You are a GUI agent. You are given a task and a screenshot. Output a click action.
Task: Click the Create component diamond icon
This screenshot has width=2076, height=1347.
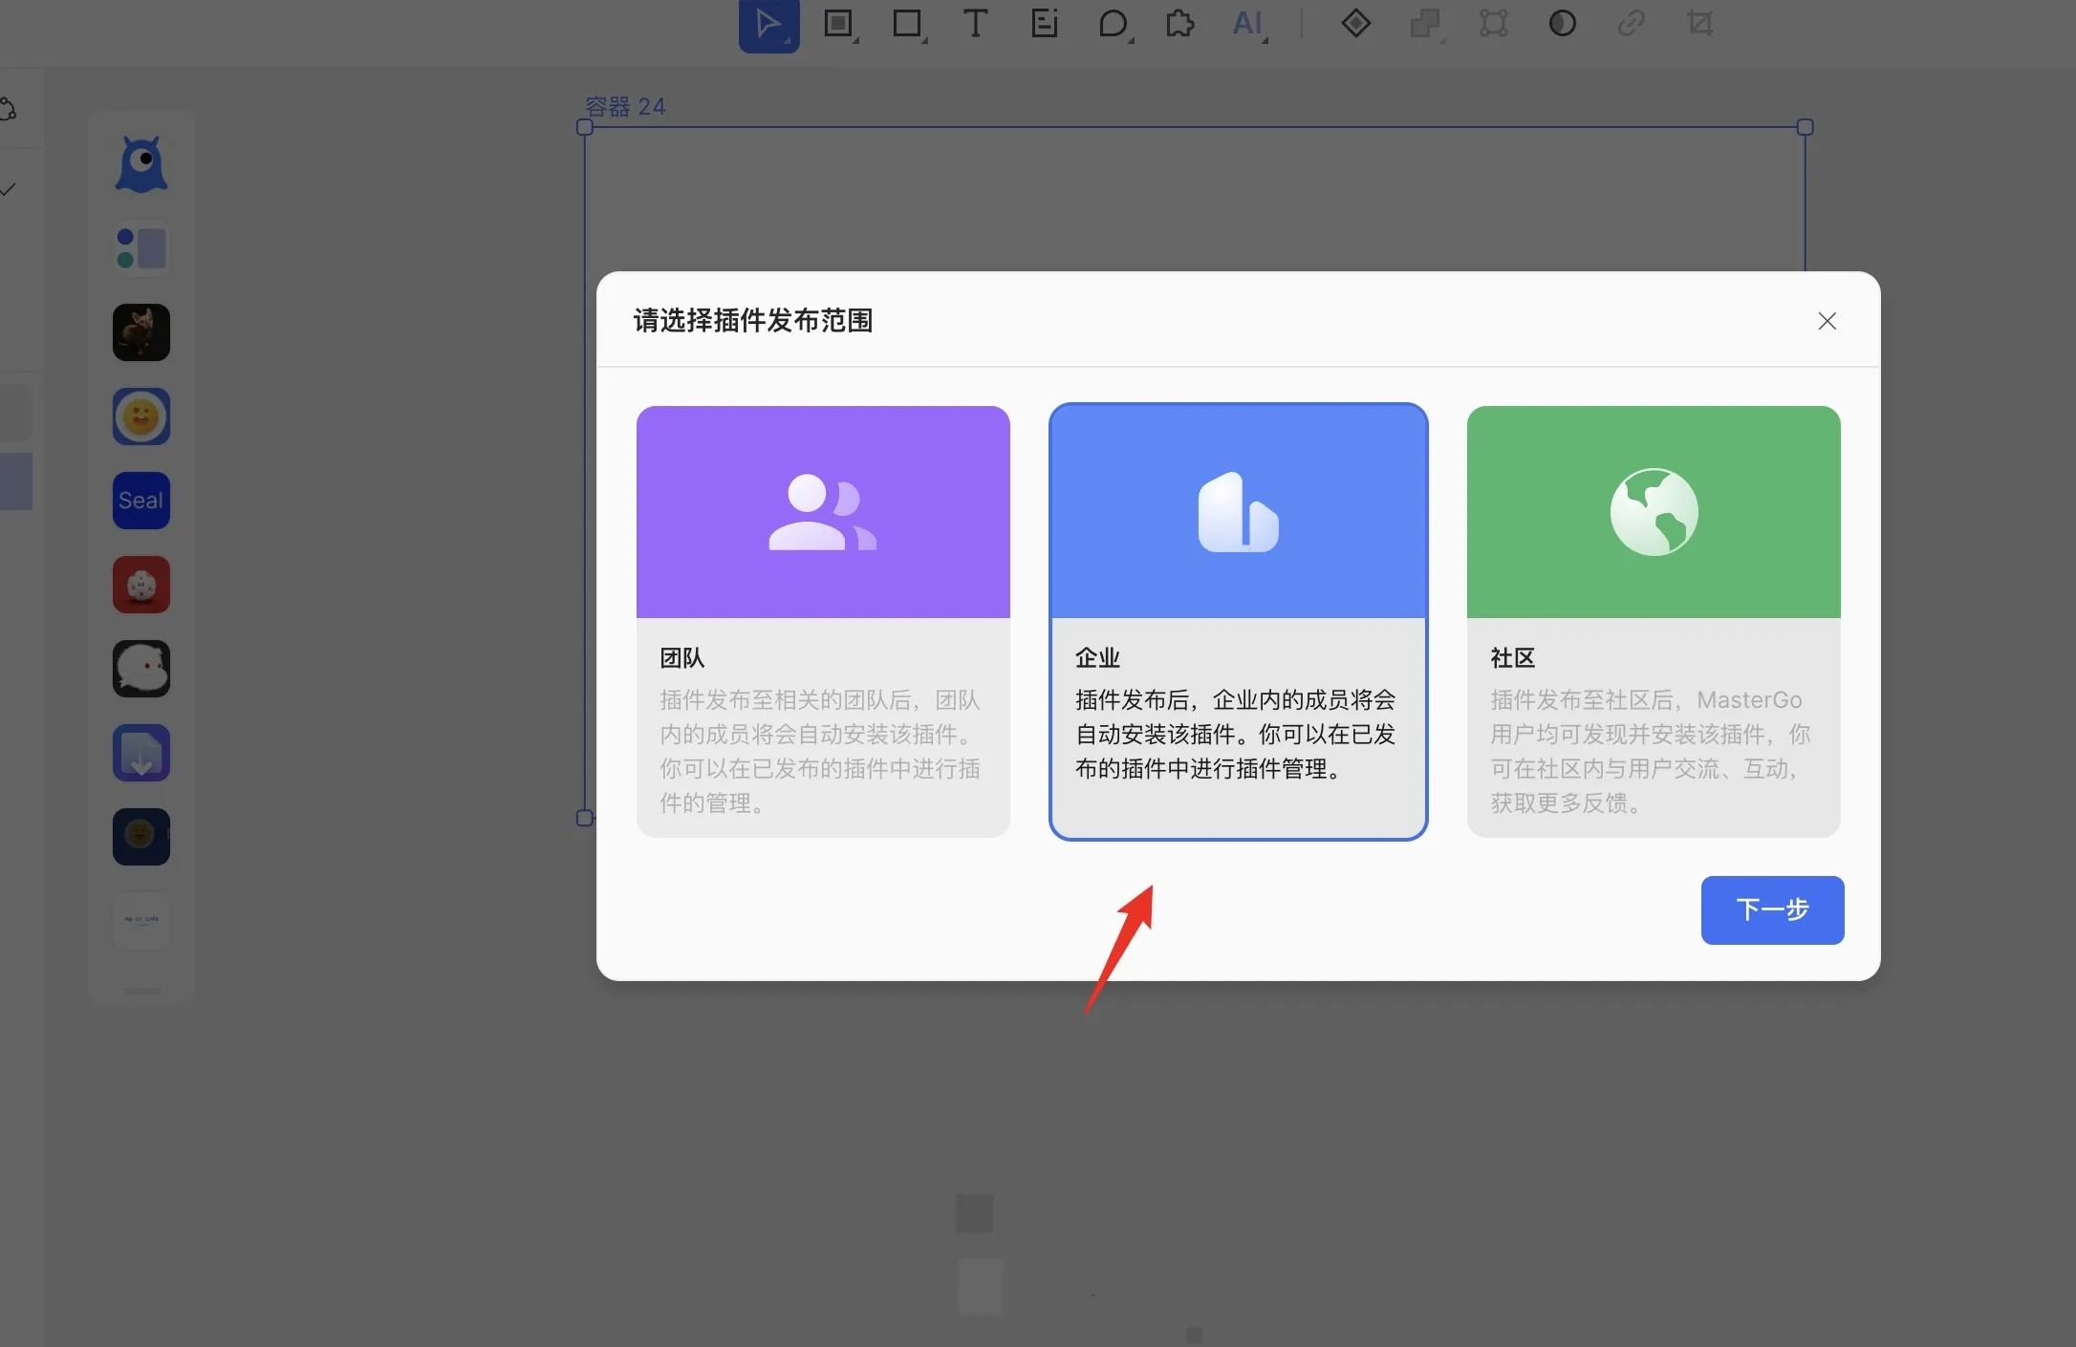point(1355,23)
